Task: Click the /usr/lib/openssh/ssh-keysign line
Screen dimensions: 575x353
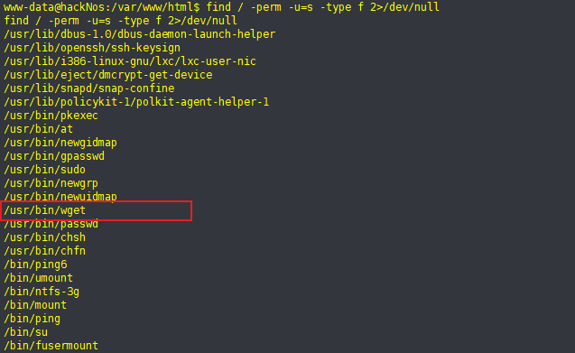Action: (x=92, y=48)
